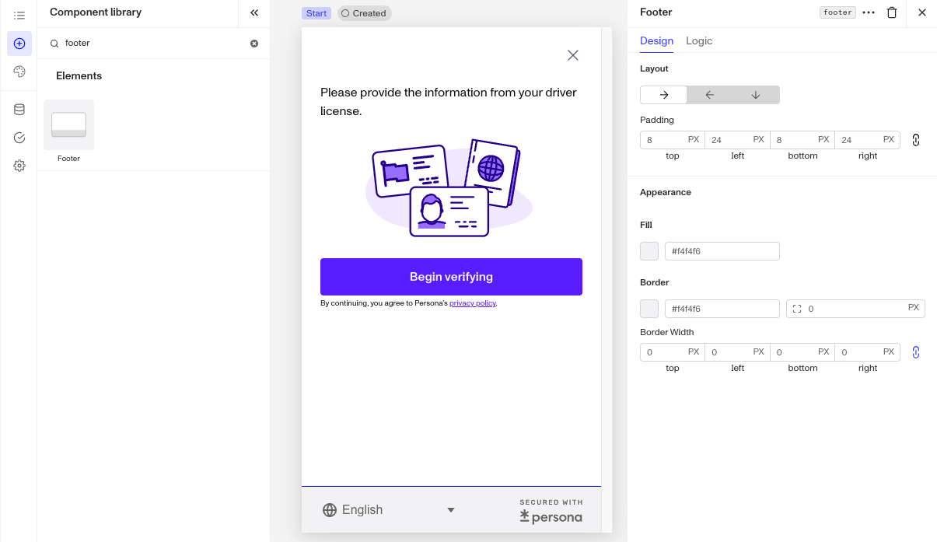
Task: Select left-to-right layout arrow
Action: coord(664,95)
